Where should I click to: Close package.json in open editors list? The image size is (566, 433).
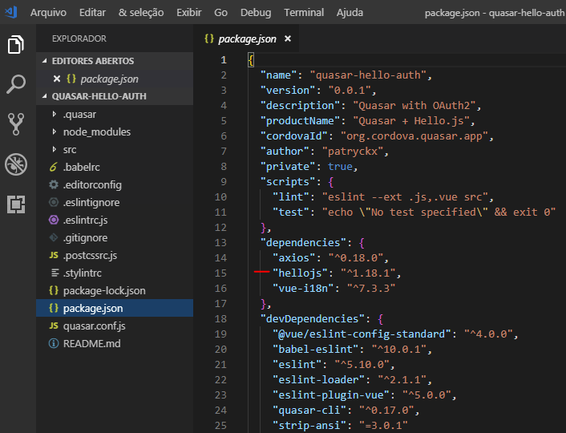coord(56,79)
